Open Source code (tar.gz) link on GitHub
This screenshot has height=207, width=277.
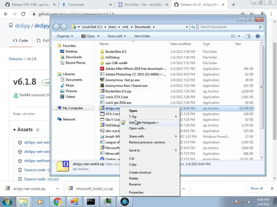click(41, 179)
